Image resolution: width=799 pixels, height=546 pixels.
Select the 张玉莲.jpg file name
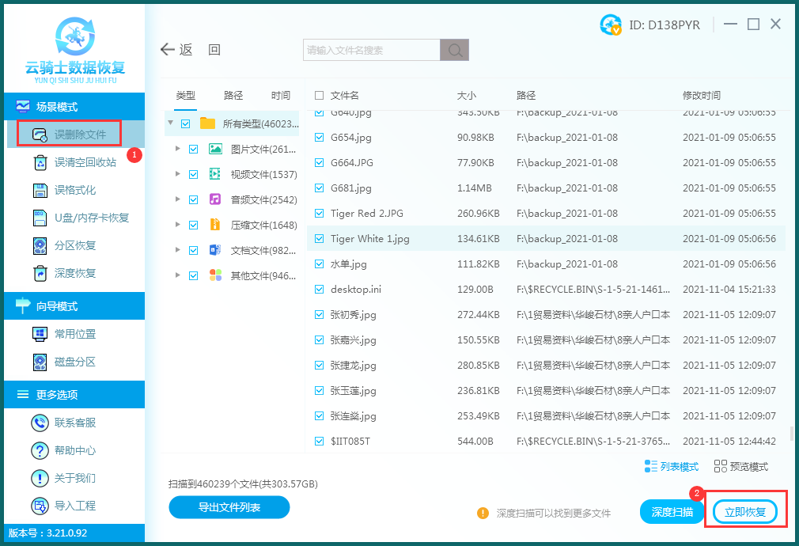(x=353, y=391)
